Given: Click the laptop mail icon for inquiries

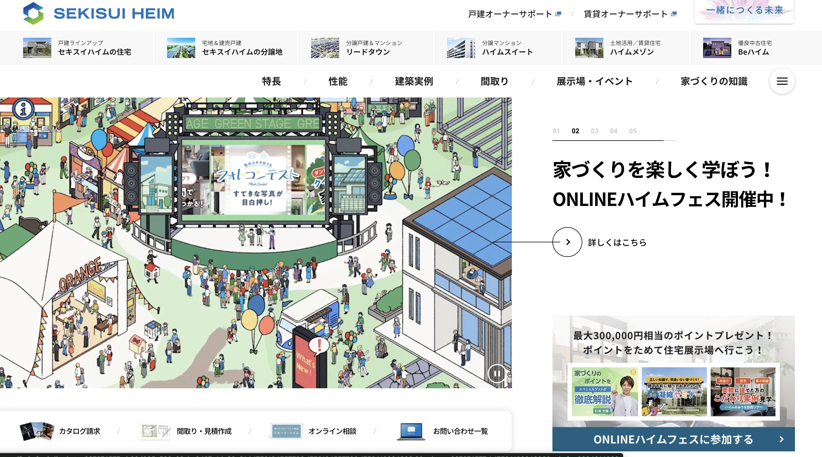Looking at the screenshot, I should 411,431.
